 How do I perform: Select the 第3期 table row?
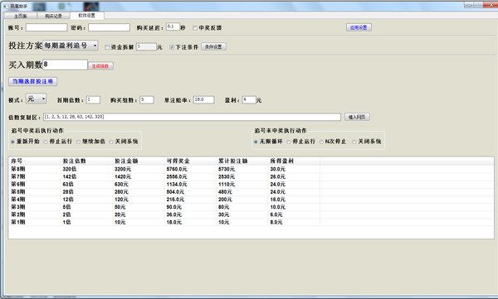tap(251, 207)
